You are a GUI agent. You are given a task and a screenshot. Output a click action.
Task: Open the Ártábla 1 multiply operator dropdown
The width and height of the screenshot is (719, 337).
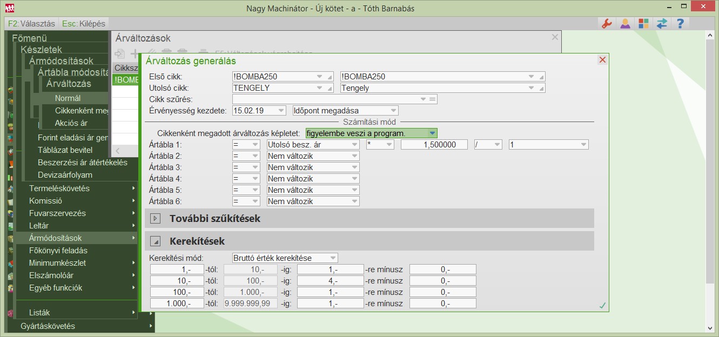click(389, 145)
